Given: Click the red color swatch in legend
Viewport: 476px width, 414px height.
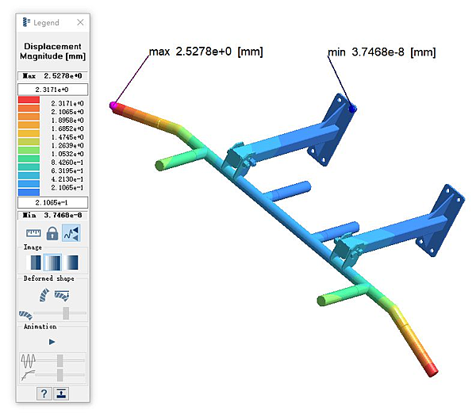Looking at the screenshot, I should pyautogui.click(x=29, y=100).
